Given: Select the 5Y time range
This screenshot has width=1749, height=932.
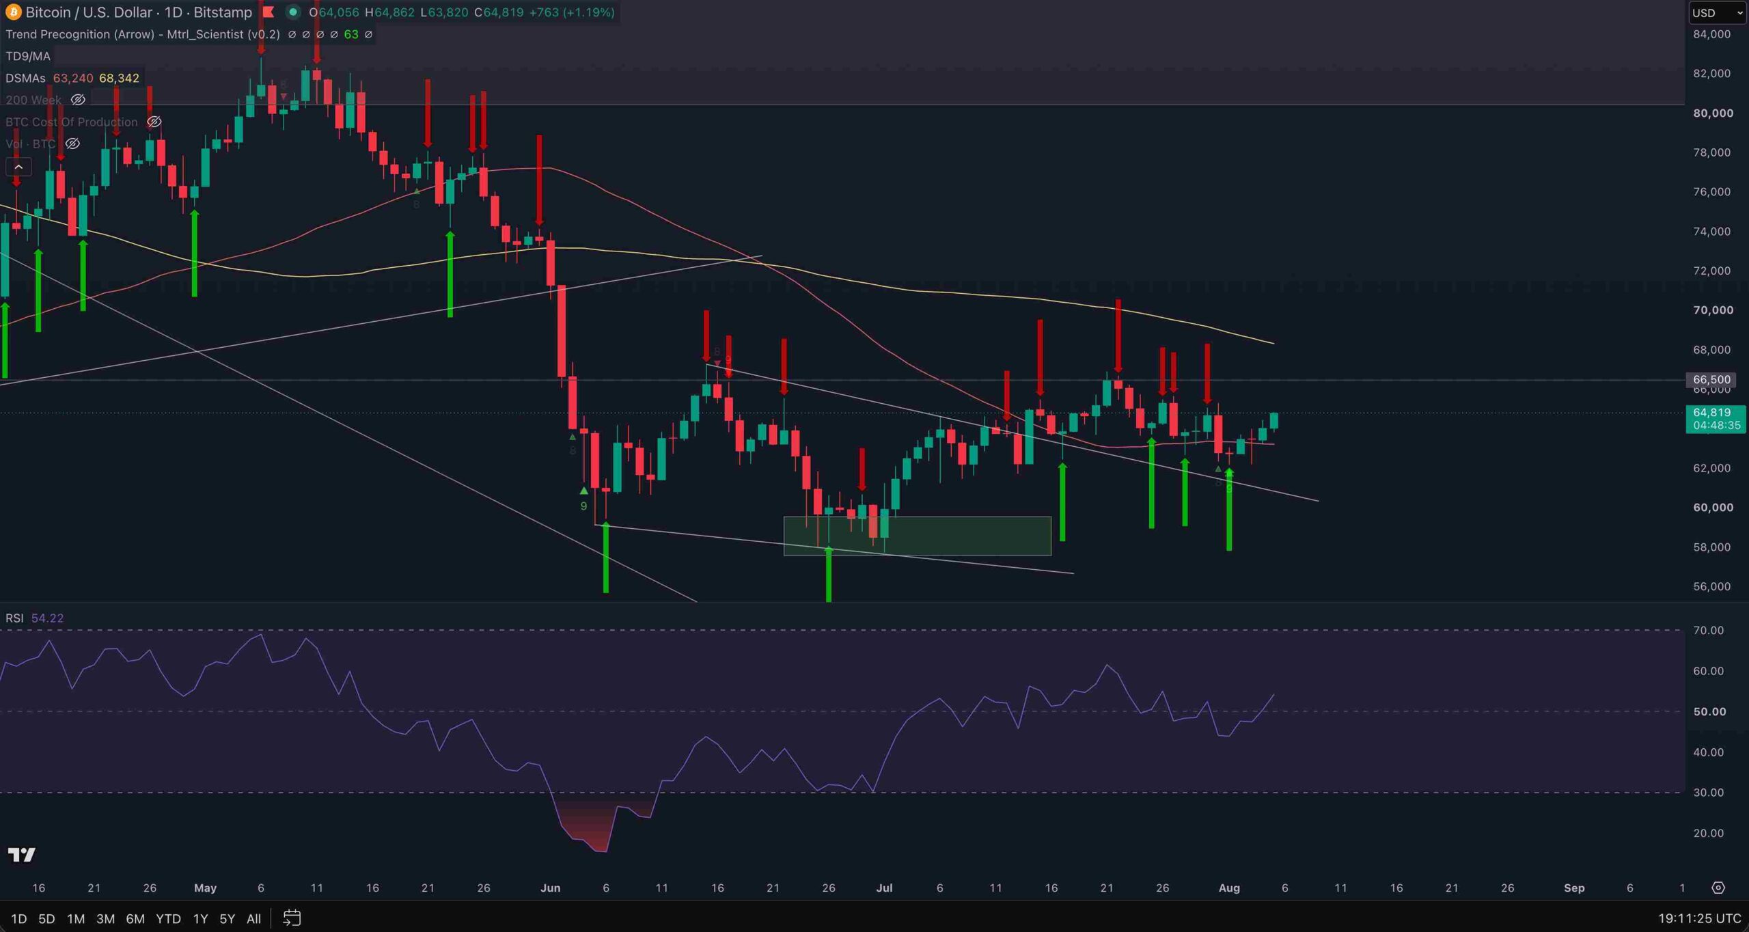Looking at the screenshot, I should [227, 918].
